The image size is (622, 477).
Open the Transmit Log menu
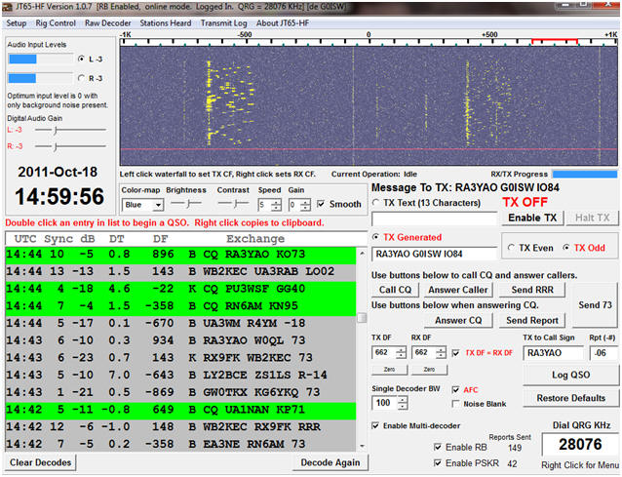pyautogui.click(x=223, y=23)
